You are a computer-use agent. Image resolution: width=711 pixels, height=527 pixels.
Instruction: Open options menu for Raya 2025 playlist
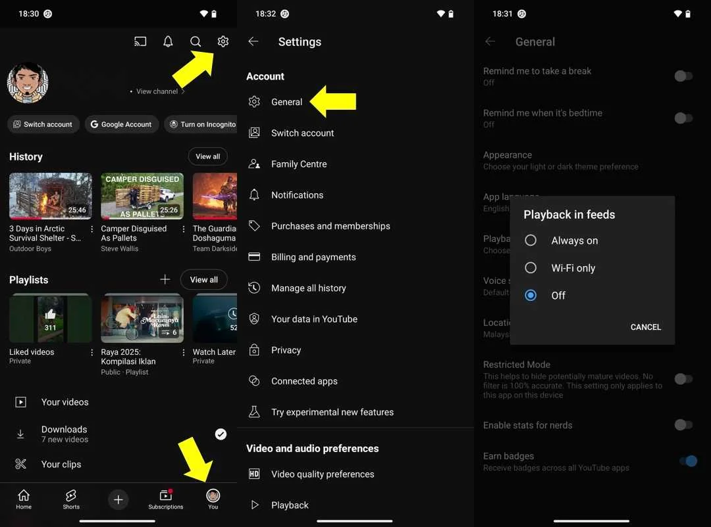[184, 352]
